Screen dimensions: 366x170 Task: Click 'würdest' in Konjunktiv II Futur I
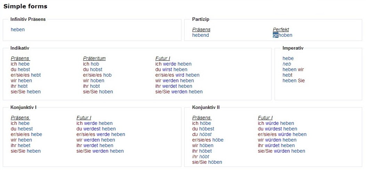pos(273,129)
